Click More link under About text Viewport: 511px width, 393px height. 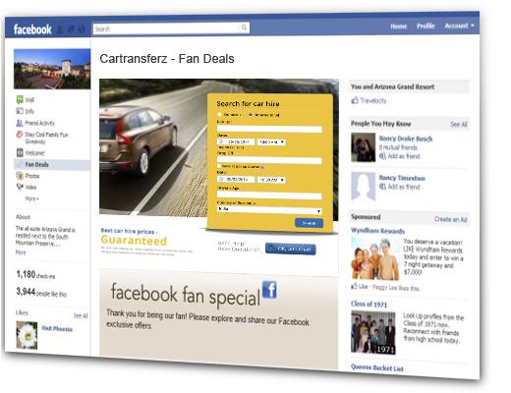tap(21, 253)
